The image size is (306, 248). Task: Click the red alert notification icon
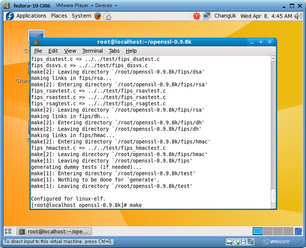(x=197, y=16)
